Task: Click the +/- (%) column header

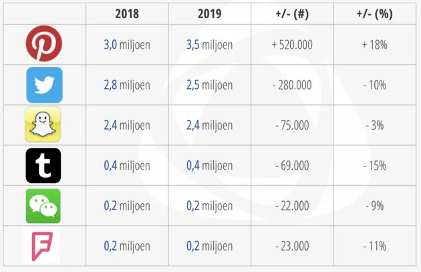Action: [375, 13]
